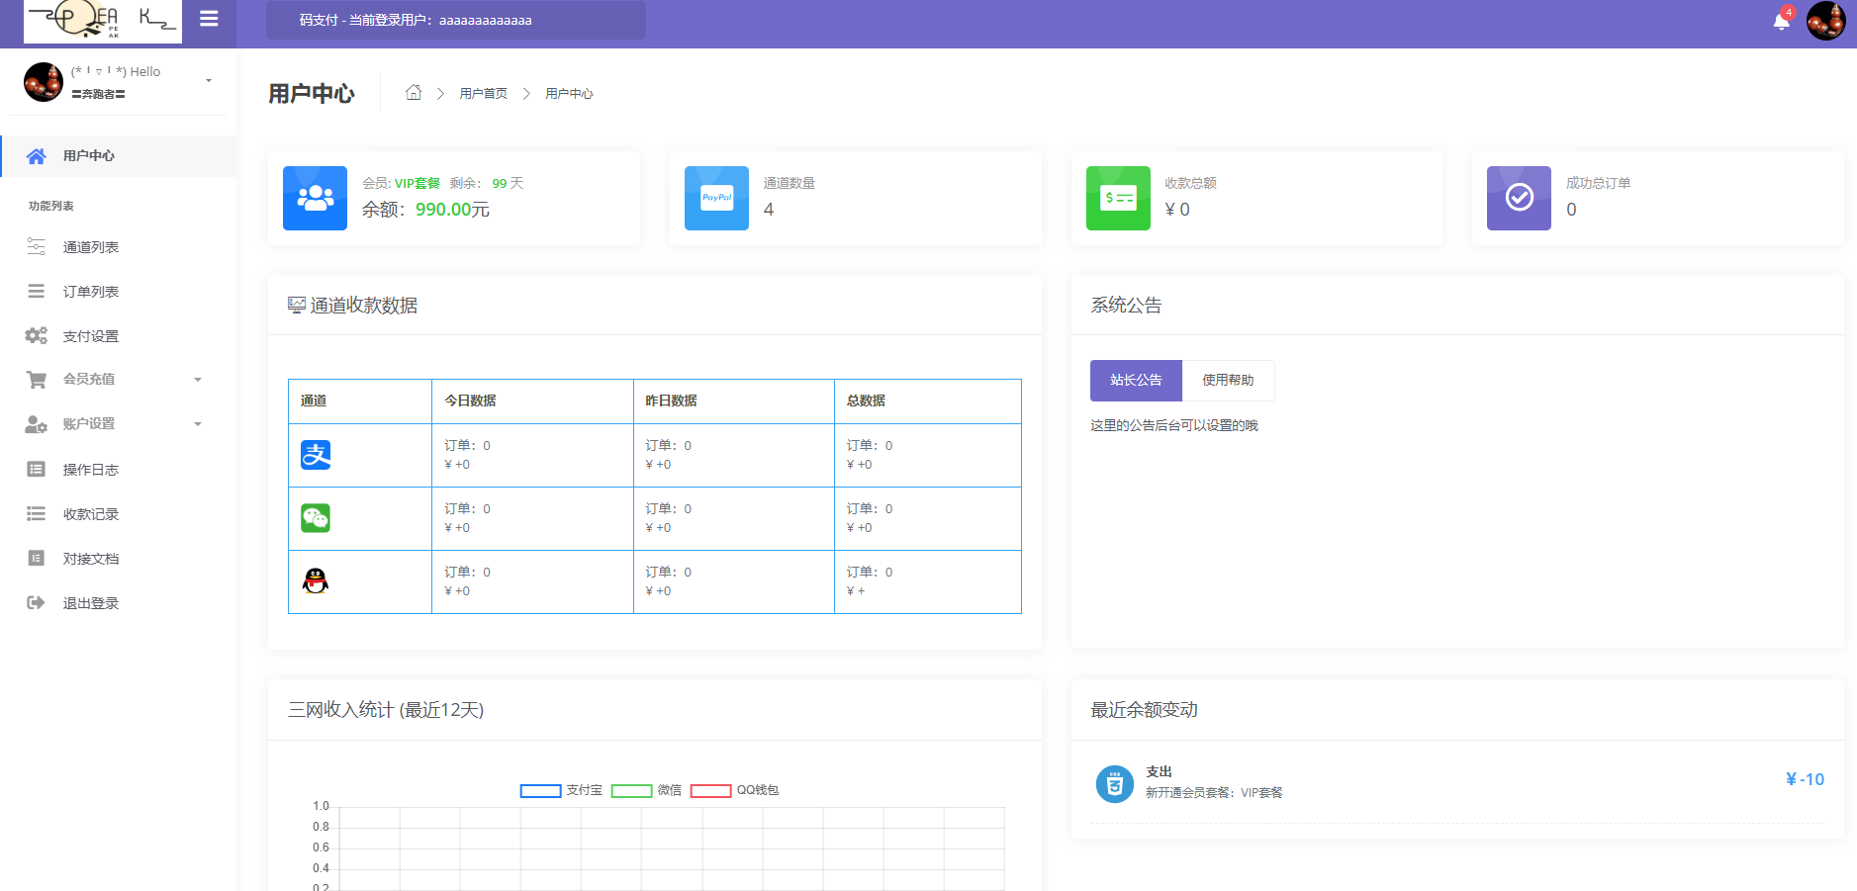
Task: Switch to the 使用帮助 tab
Action: pos(1228,381)
